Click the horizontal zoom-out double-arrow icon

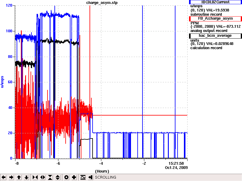(x=43, y=177)
